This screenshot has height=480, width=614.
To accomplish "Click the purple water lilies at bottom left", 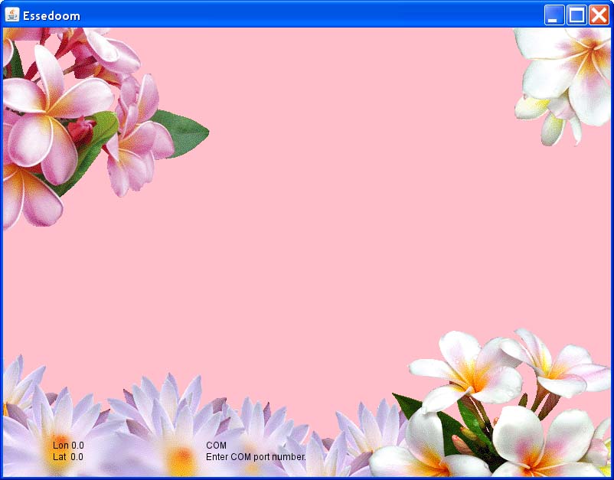I will click(153, 429).
